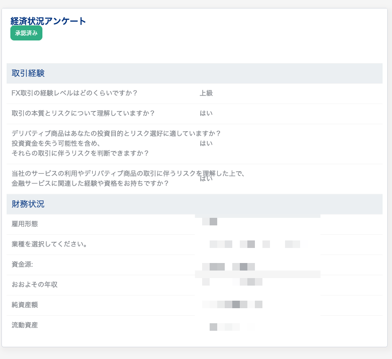The image size is (392, 359).
Task: Click the label 業種を選択してください。
Action: click(x=49, y=244)
